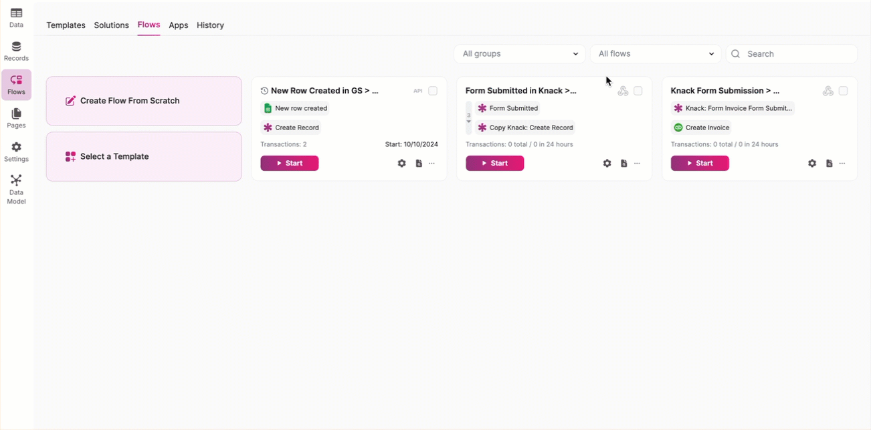Click the flows Search field
Image resolution: width=871 pixels, height=430 pixels.
[x=797, y=54]
